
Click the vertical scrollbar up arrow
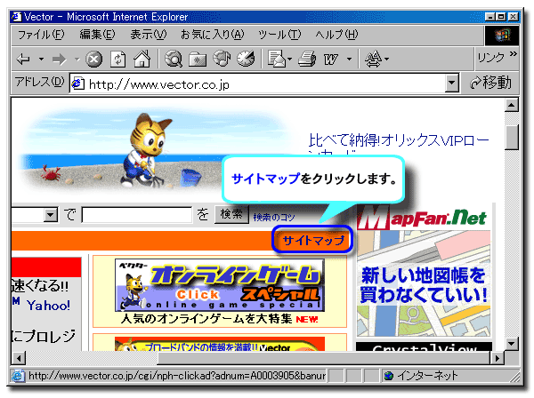[x=512, y=105]
